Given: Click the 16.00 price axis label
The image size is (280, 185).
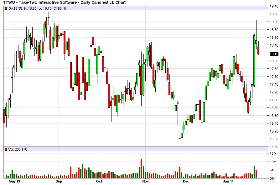Looking at the screenshot, I should click(274, 139).
